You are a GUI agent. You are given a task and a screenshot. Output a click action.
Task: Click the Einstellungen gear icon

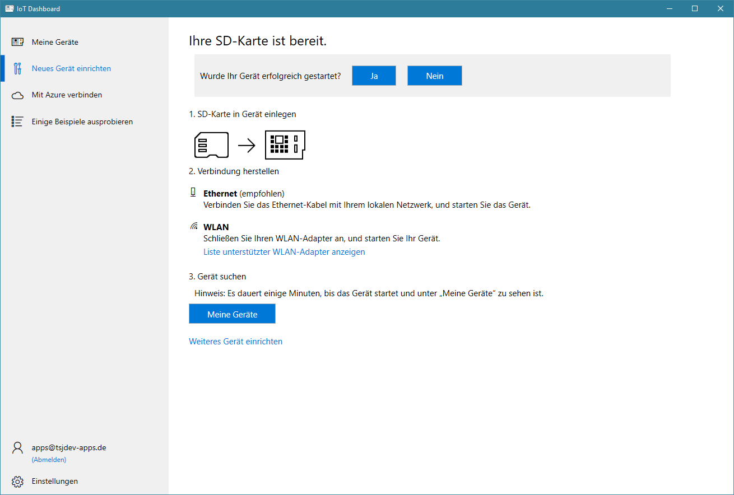click(18, 482)
